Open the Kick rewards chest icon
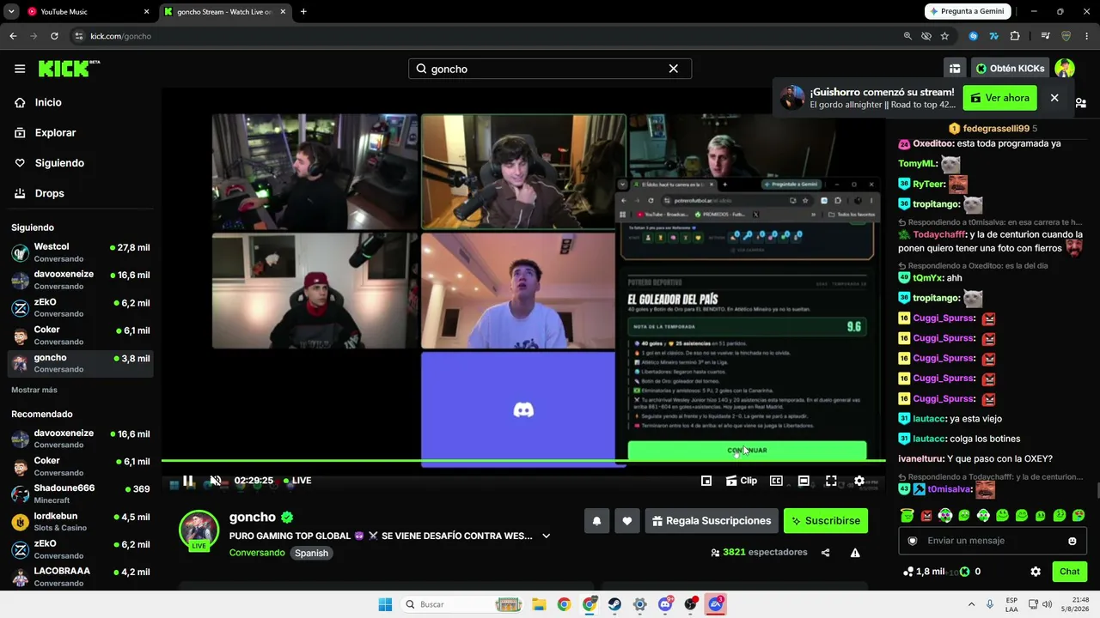The height and width of the screenshot is (618, 1100). coord(955,69)
